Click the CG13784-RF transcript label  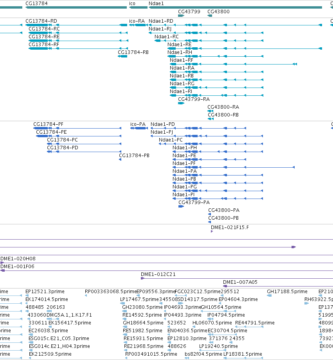coord(44,45)
